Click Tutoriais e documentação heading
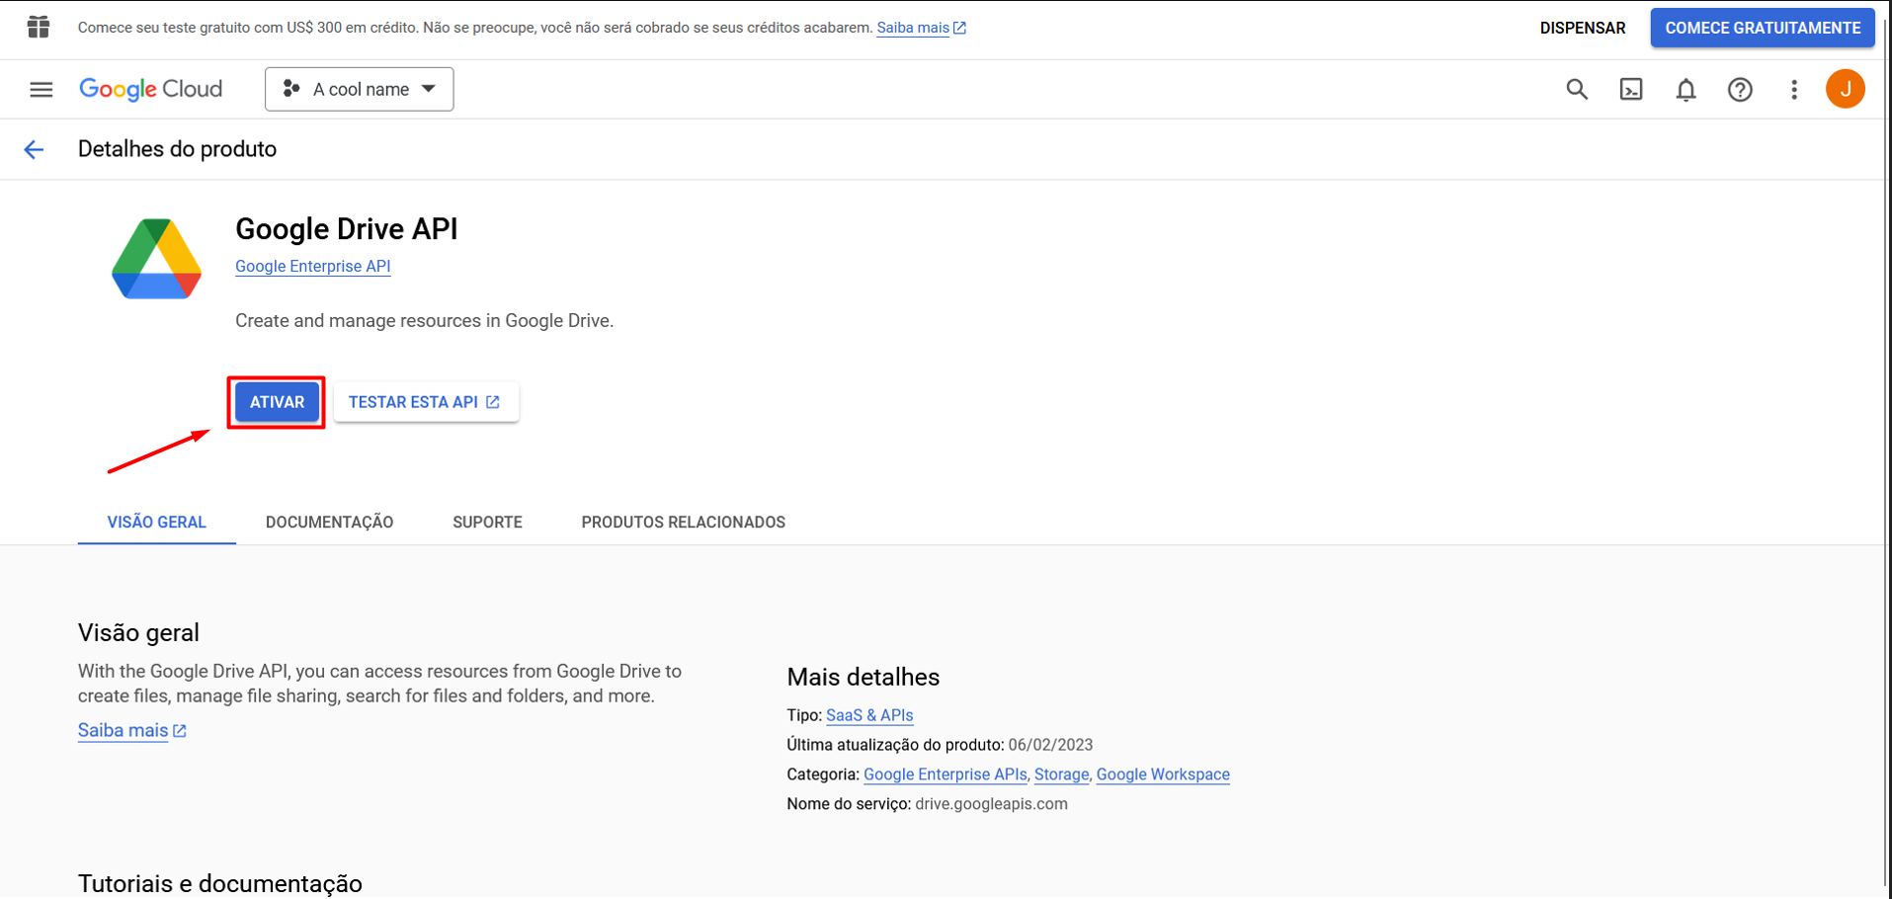The image size is (1892, 899). coord(219,883)
